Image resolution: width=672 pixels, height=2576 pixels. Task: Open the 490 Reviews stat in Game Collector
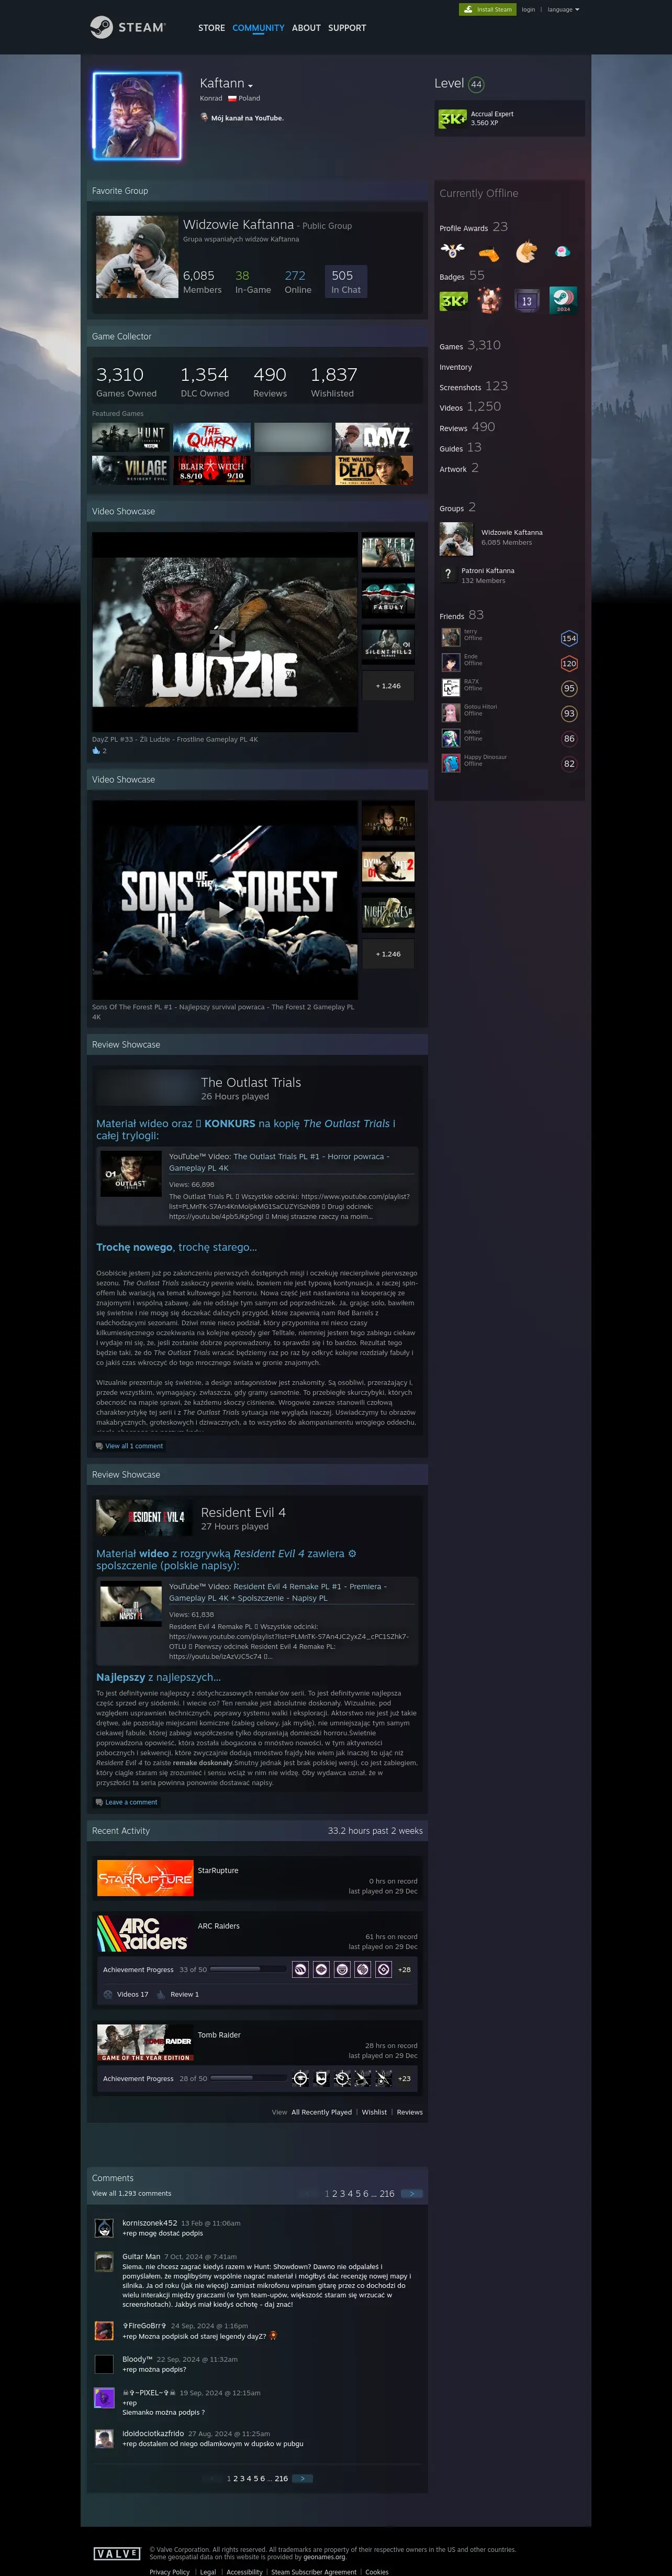coord(271,380)
